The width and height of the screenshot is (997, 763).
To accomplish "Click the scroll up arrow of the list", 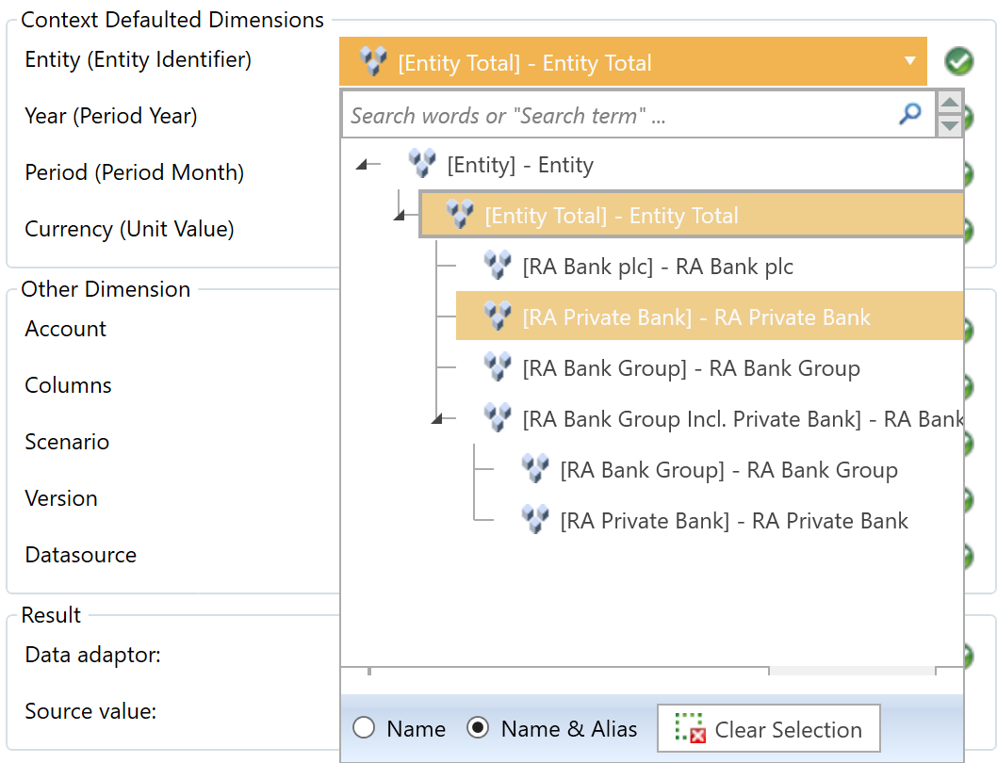I will click(950, 104).
